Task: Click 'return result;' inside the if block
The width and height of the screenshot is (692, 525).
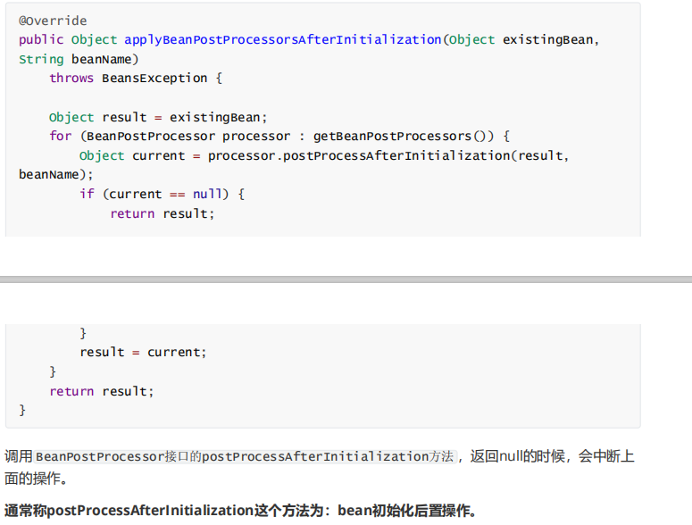Action: pyautogui.click(x=163, y=214)
